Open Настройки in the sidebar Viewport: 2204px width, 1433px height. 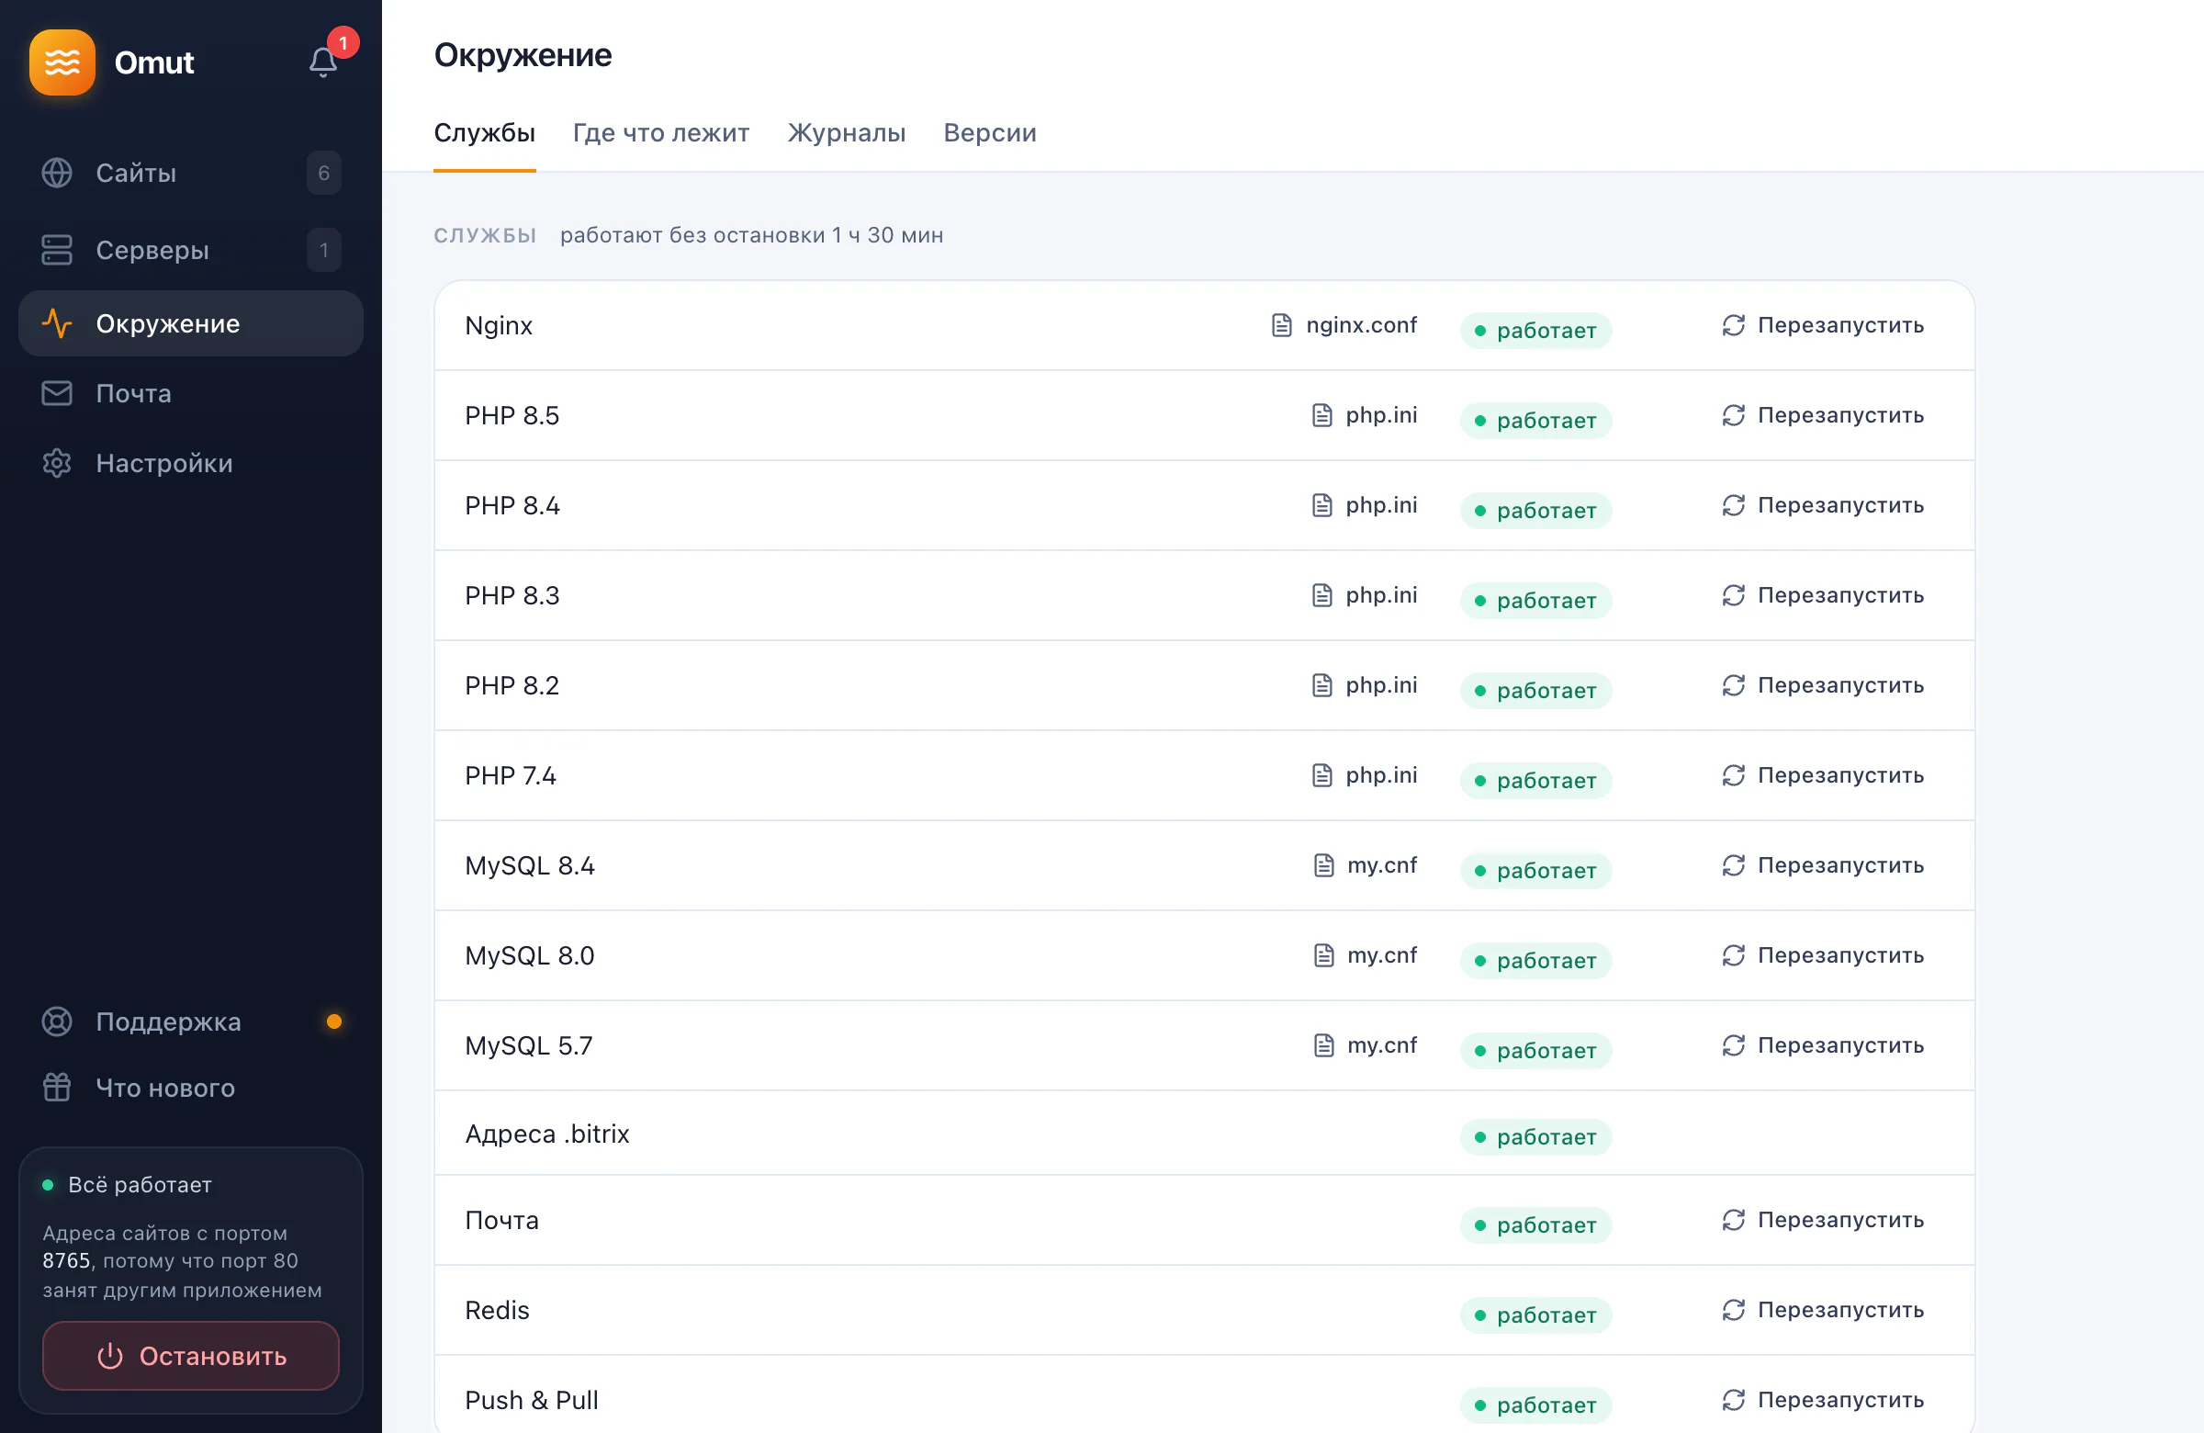click(x=191, y=463)
